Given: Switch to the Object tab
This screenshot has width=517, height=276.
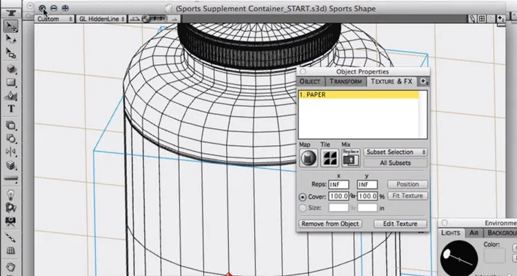Looking at the screenshot, I should coord(310,81).
